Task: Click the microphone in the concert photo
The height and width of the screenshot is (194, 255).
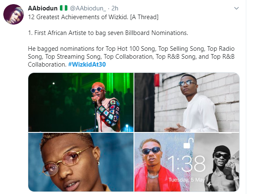Action: point(94,100)
